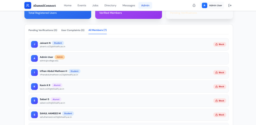256x125 pixels.
Task: Click email irfhanabdulmatheen.cs23@bitsathy.ac.in
Action: 59,75
